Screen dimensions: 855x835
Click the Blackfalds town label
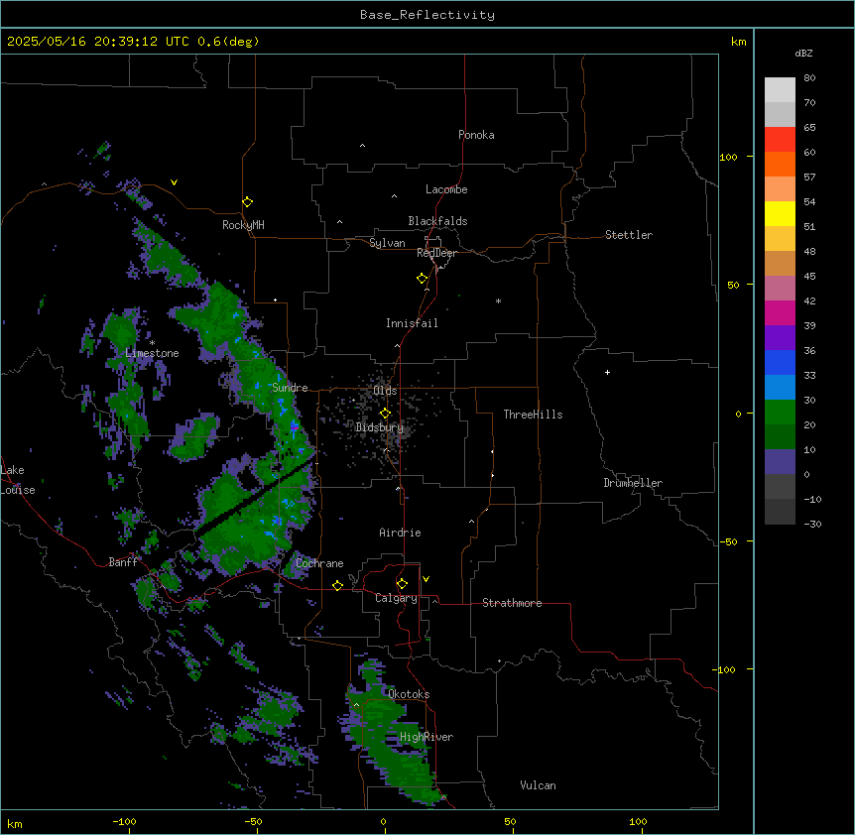(437, 221)
